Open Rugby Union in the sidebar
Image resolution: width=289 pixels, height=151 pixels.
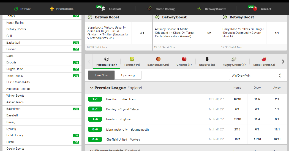pos(42,69)
